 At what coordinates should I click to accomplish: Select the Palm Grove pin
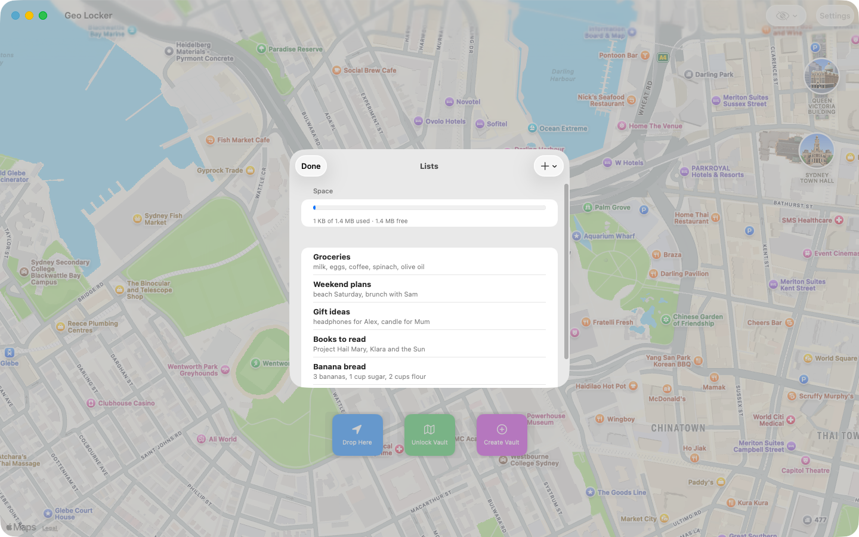coord(588,208)
